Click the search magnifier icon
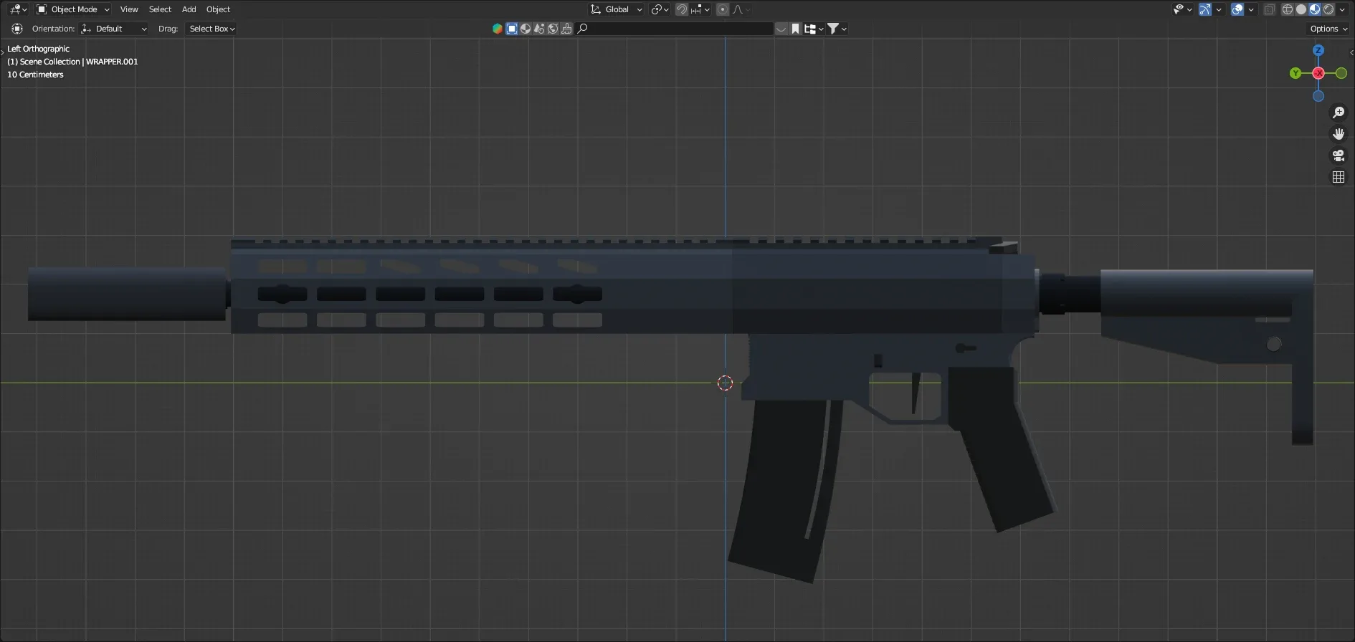 click(583, 29)
